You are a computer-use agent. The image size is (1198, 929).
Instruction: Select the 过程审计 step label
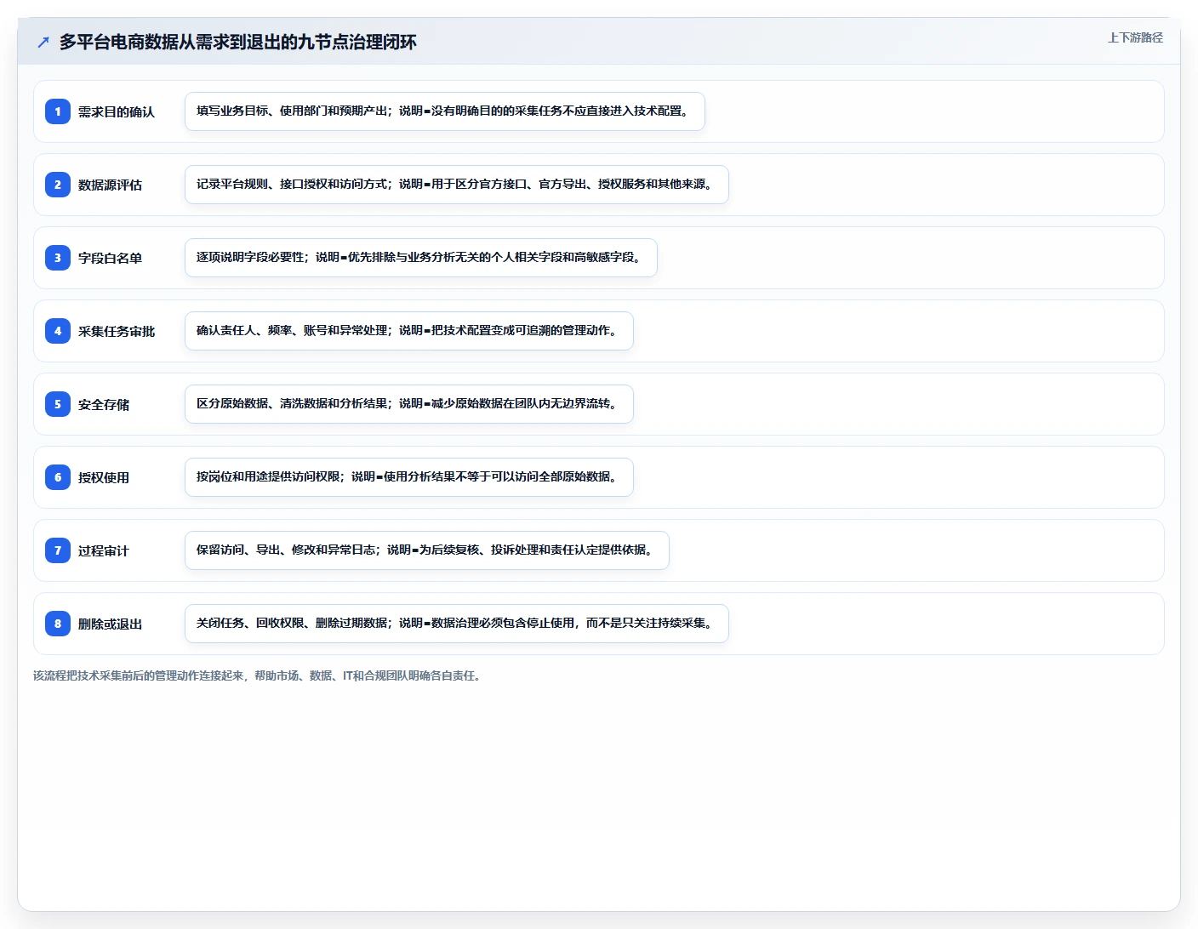point(104,550)
